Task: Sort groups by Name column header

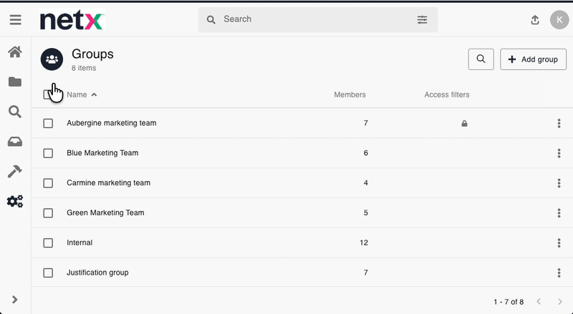Action: (77, 94)
